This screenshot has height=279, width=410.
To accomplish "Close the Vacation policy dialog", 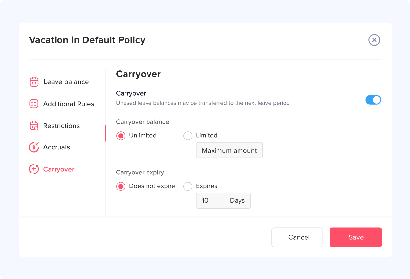I will (374, 40).
